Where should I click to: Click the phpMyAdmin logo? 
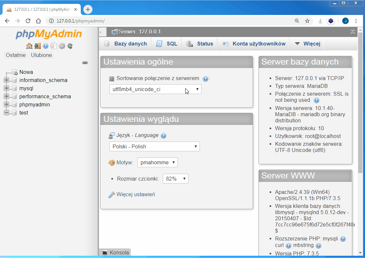(49, 34)
